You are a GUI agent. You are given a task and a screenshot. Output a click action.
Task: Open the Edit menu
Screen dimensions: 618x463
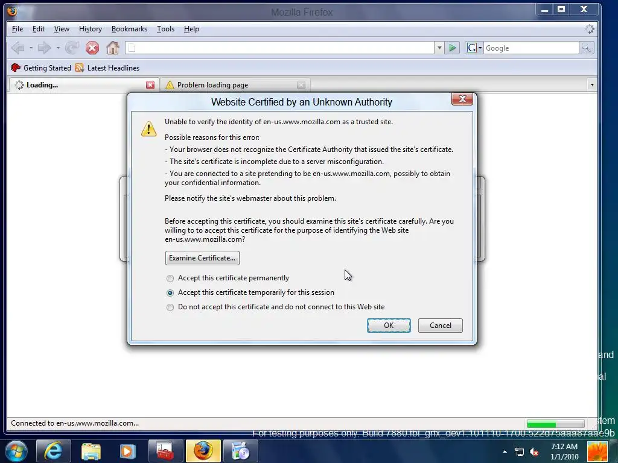38,29
